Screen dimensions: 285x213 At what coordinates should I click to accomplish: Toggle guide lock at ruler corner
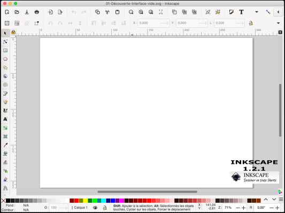(x=13, y=32)
